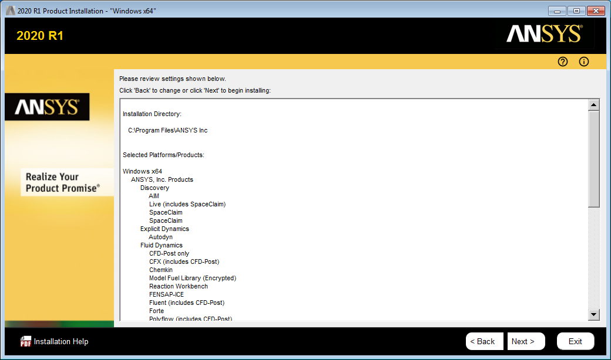Exit the installer using Exit button

tap(575, 341)
